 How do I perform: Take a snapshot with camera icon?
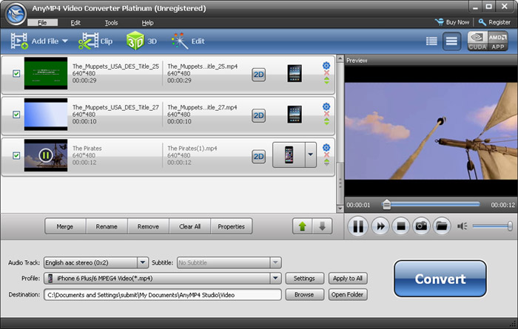pos(421,226)
